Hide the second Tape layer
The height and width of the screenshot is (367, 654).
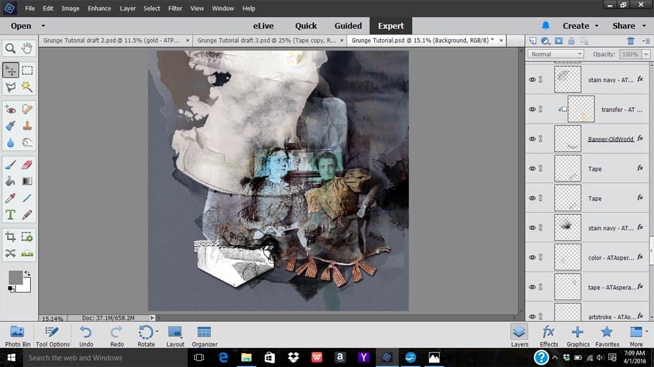532,198
